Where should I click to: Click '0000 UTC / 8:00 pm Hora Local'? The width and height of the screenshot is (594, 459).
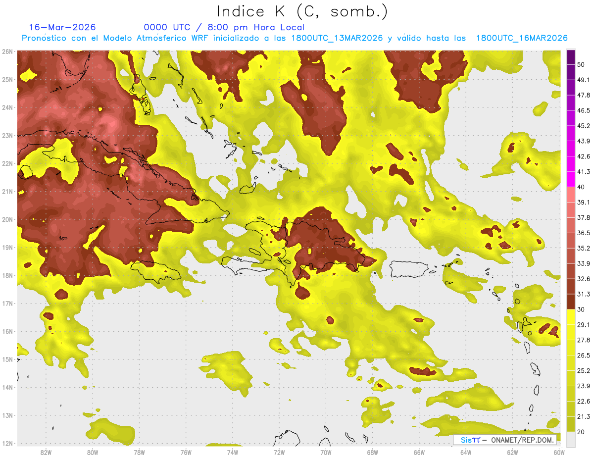[224, 27]
